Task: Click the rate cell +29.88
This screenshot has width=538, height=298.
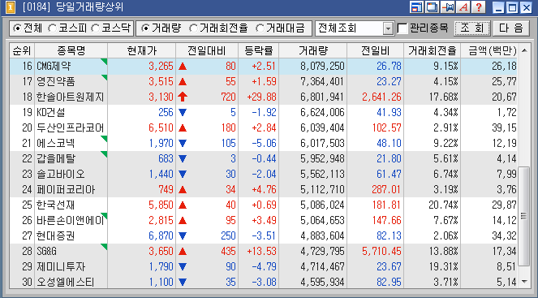Action: pyautogui.click(x=261, y=97)
